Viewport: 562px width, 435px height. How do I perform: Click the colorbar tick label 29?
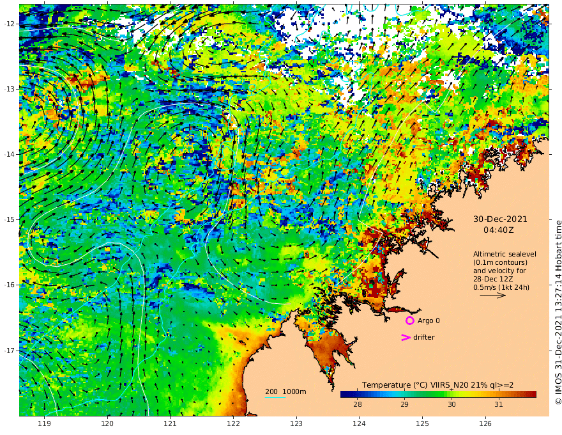pyautogui.click(x=404, y=404)
